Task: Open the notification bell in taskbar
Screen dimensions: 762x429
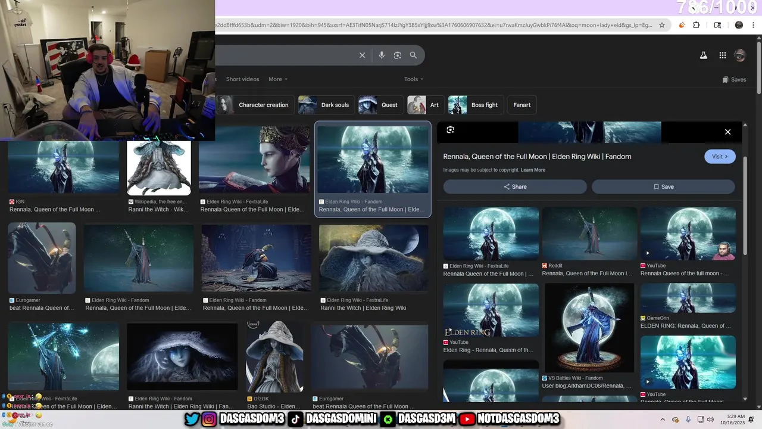Action: (751, 419)
